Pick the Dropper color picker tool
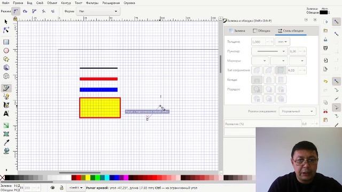 tap(6, 142)
